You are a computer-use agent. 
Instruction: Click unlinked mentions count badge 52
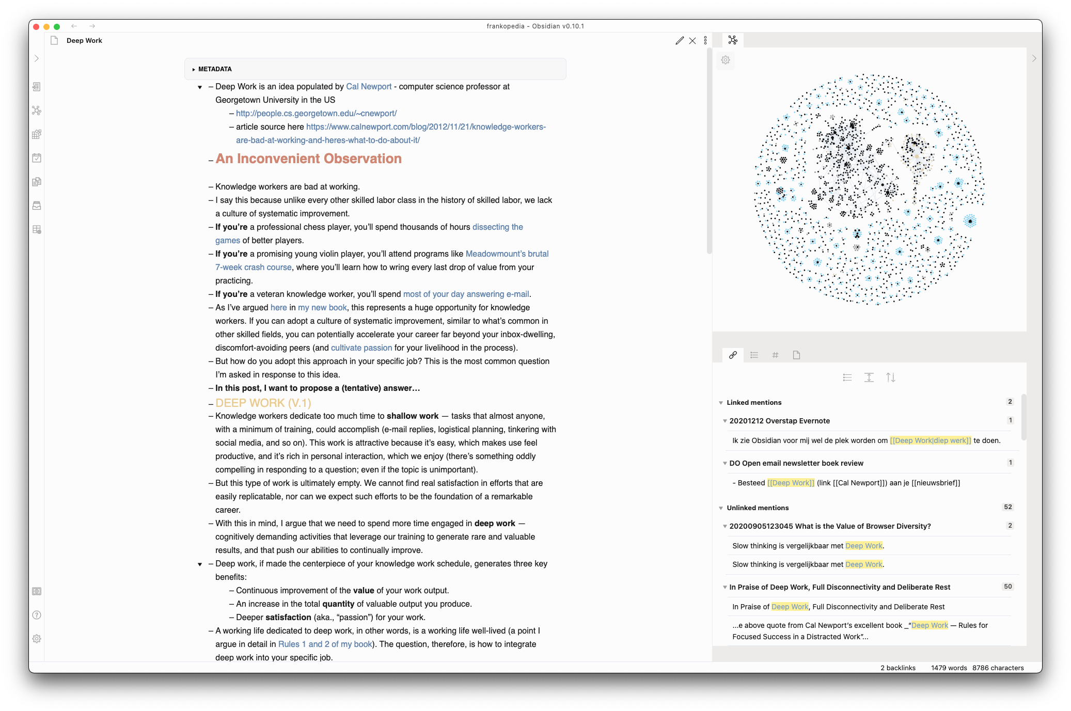tap(1008, 507)
